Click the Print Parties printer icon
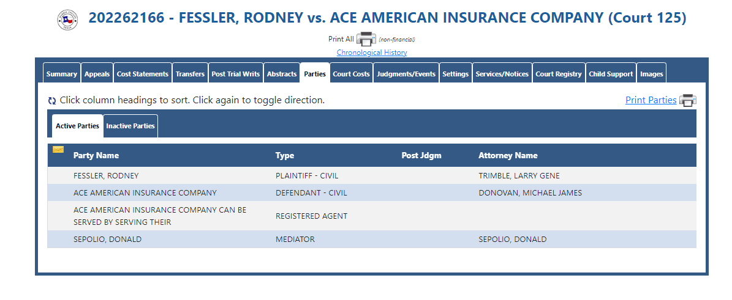Viewport: 732px width, 300px height. (688, 100)
